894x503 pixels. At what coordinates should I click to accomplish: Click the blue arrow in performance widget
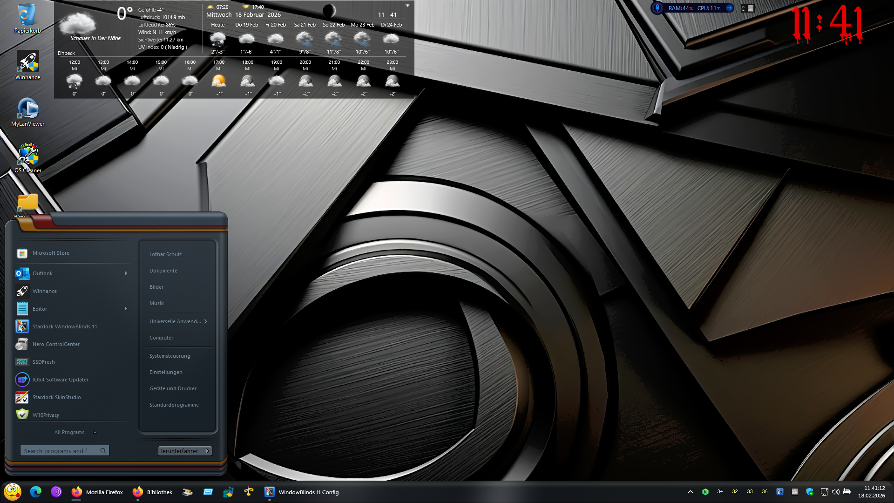pyautogui.click(x=729, y=8)
